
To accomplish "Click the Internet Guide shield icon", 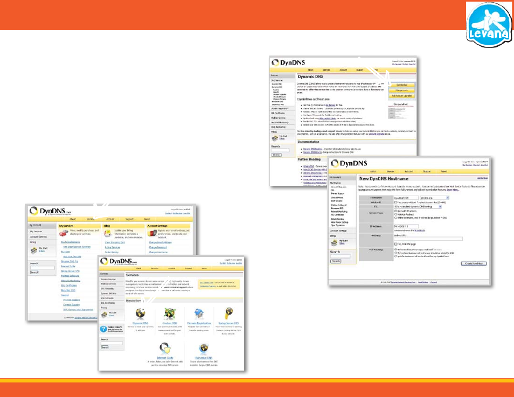I will tap(165, 349).
